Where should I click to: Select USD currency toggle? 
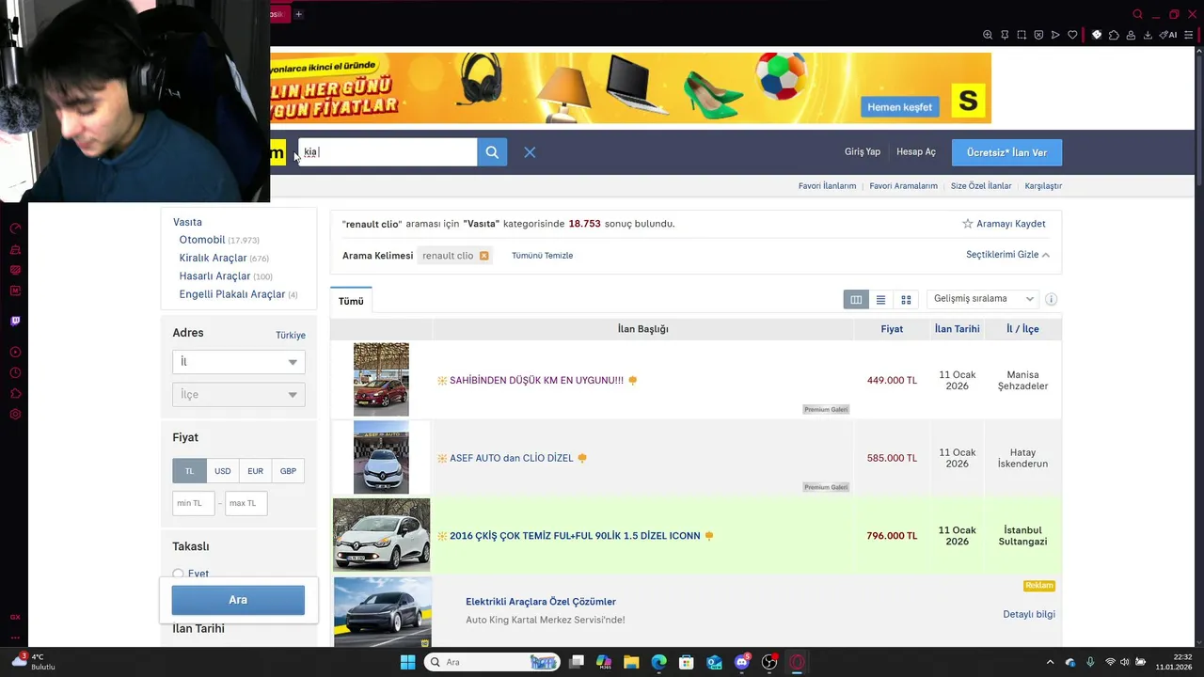tap(222, 471)
